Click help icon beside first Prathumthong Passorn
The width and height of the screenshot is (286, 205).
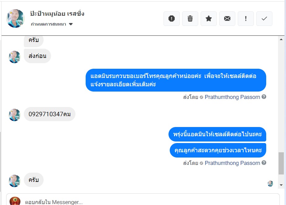click(x=264, y=97)
